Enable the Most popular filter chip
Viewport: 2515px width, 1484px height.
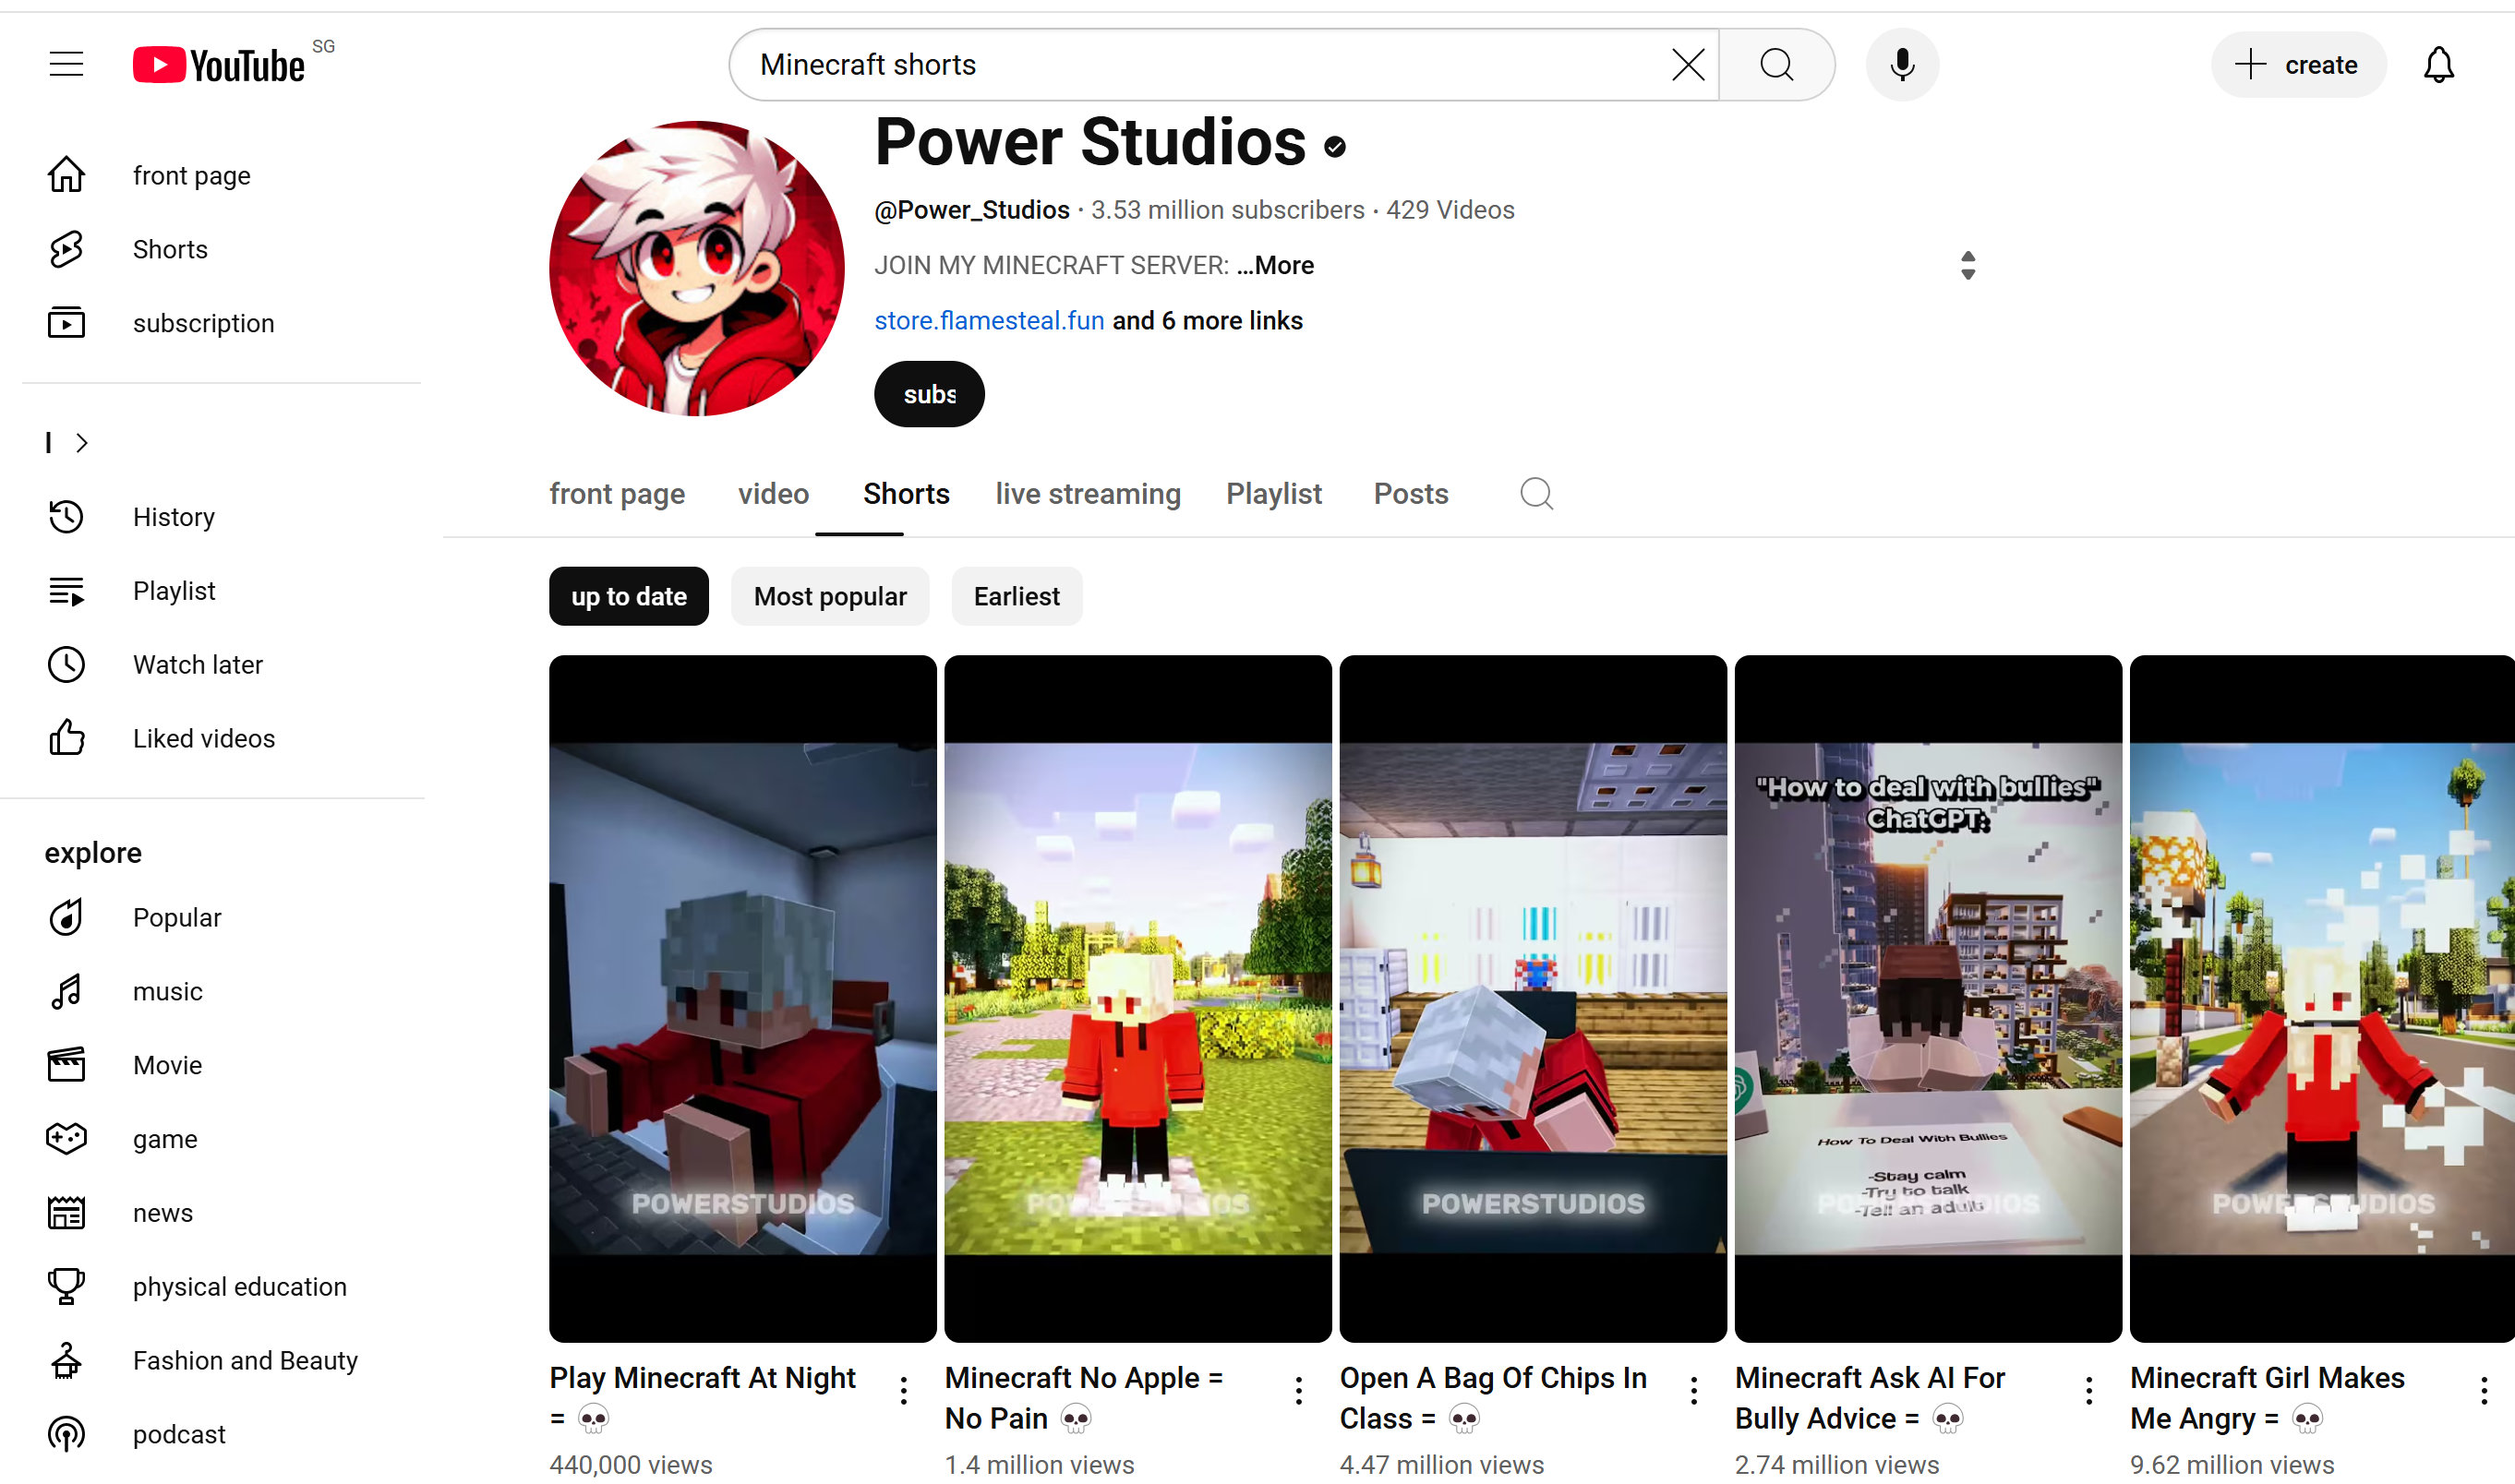pos(829,595)
